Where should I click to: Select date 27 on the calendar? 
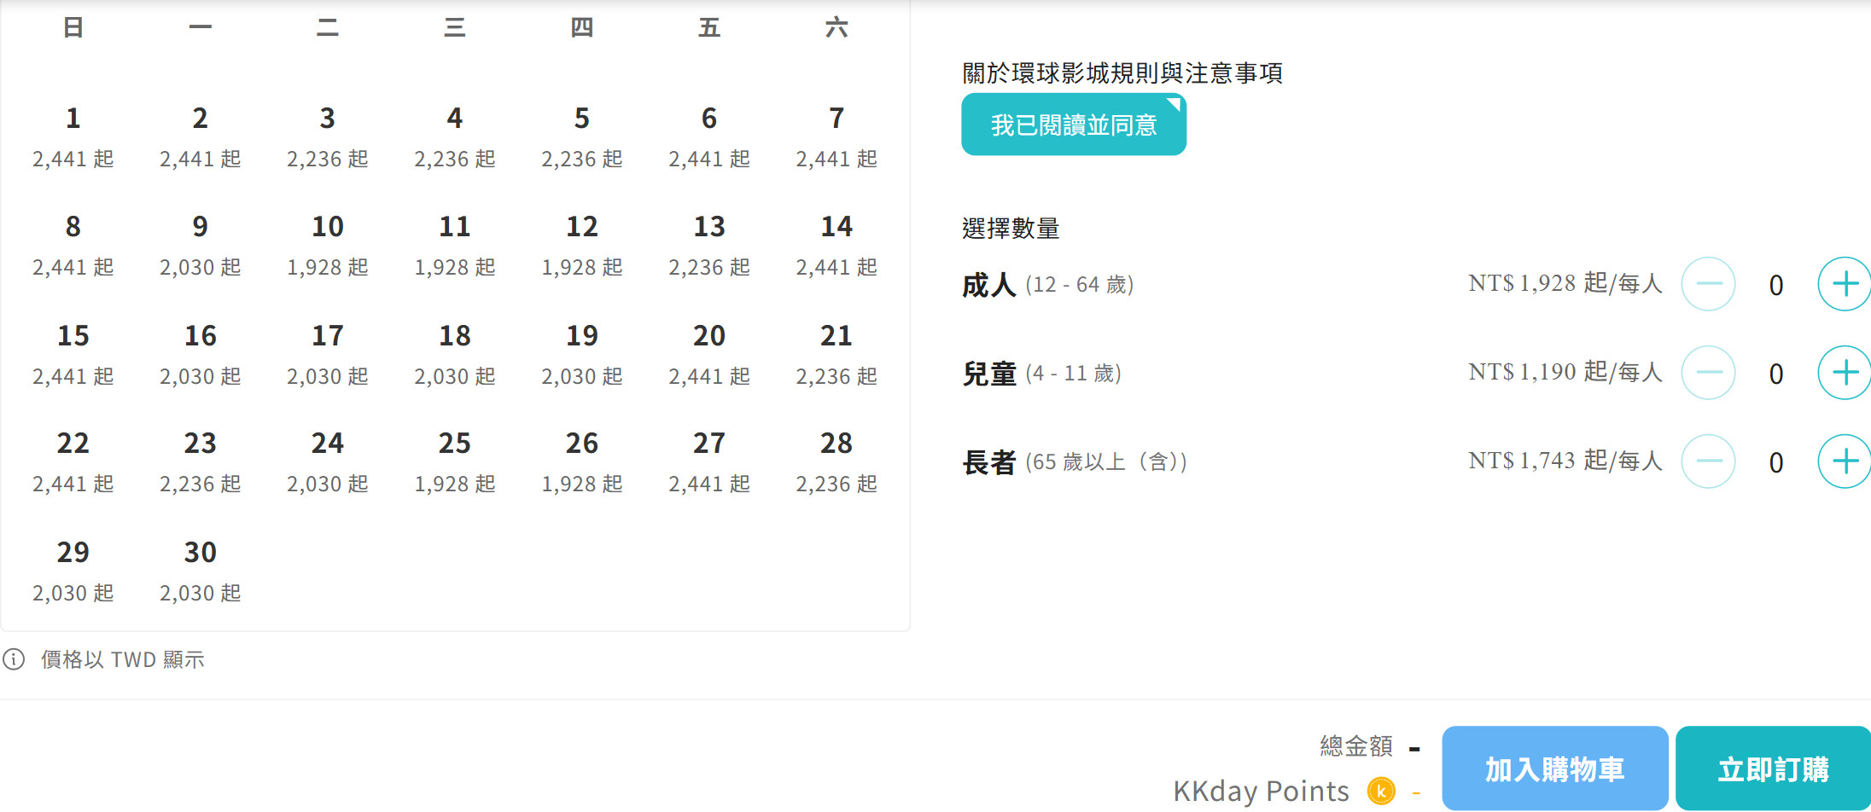click(709, 461)
